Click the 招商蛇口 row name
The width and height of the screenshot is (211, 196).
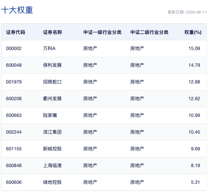(x=52, y=82)
